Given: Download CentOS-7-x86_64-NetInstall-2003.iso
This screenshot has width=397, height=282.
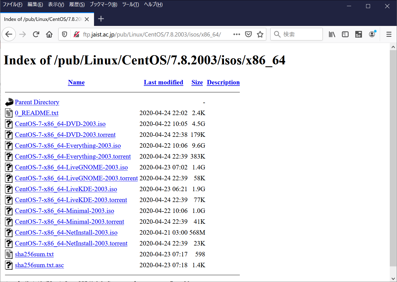Looking at the screenshot, I should (x=66, y=232).
